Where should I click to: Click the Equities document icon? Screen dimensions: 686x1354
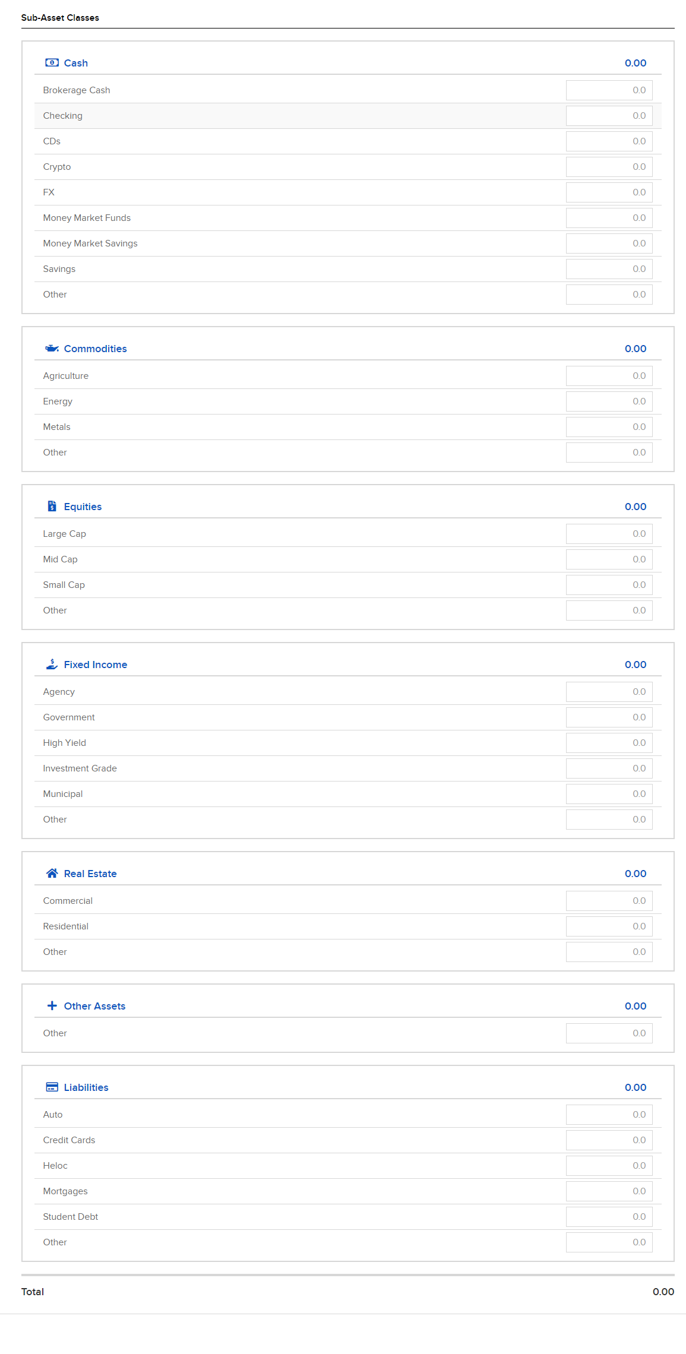click(52, 507)
